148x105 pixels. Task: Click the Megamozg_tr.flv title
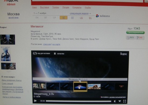pyautogui.click(x=44, y=94)
